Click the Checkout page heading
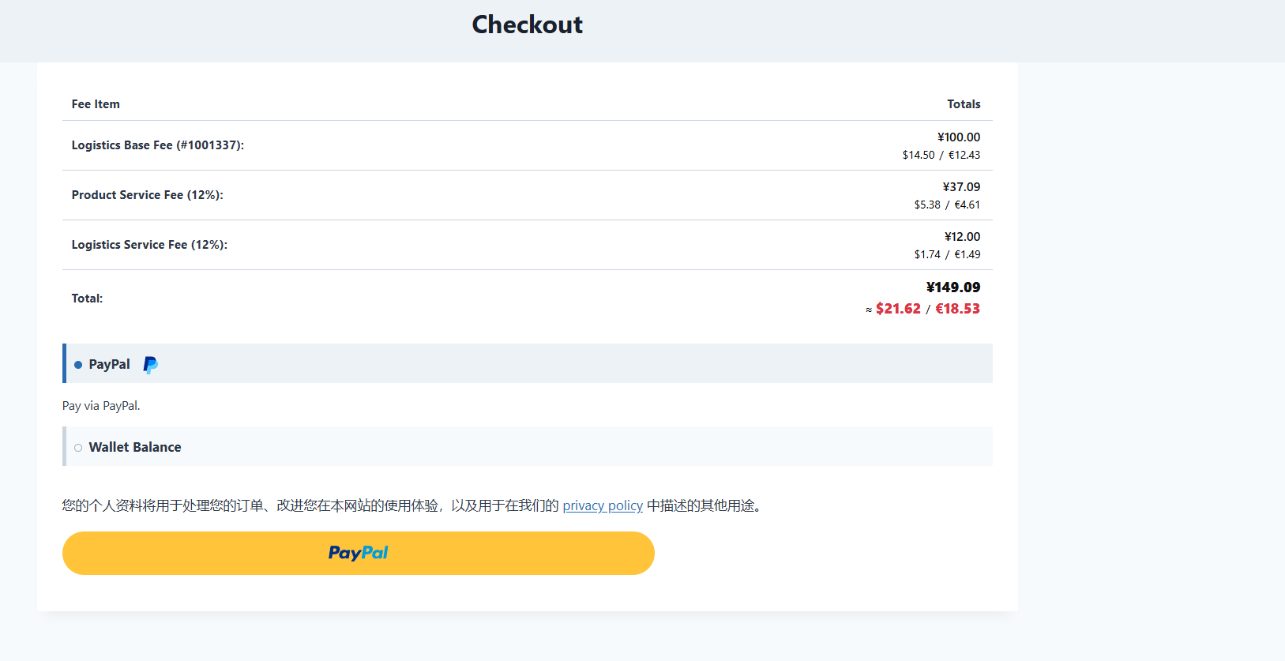 pyautogui.click(x=527, y=24)
